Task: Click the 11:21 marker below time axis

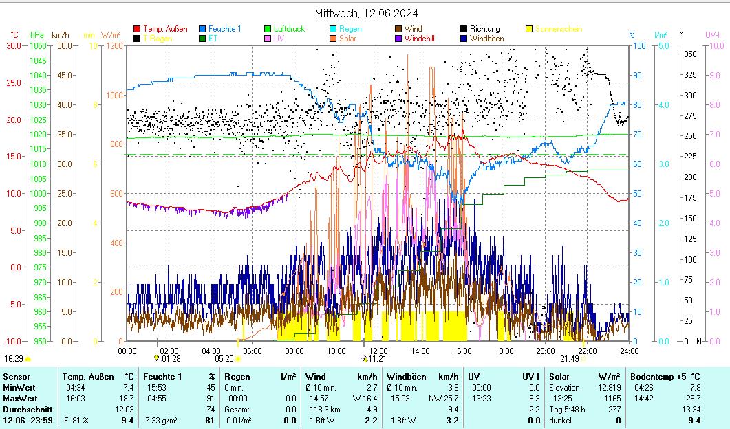Action: click(x=376, y=358)
